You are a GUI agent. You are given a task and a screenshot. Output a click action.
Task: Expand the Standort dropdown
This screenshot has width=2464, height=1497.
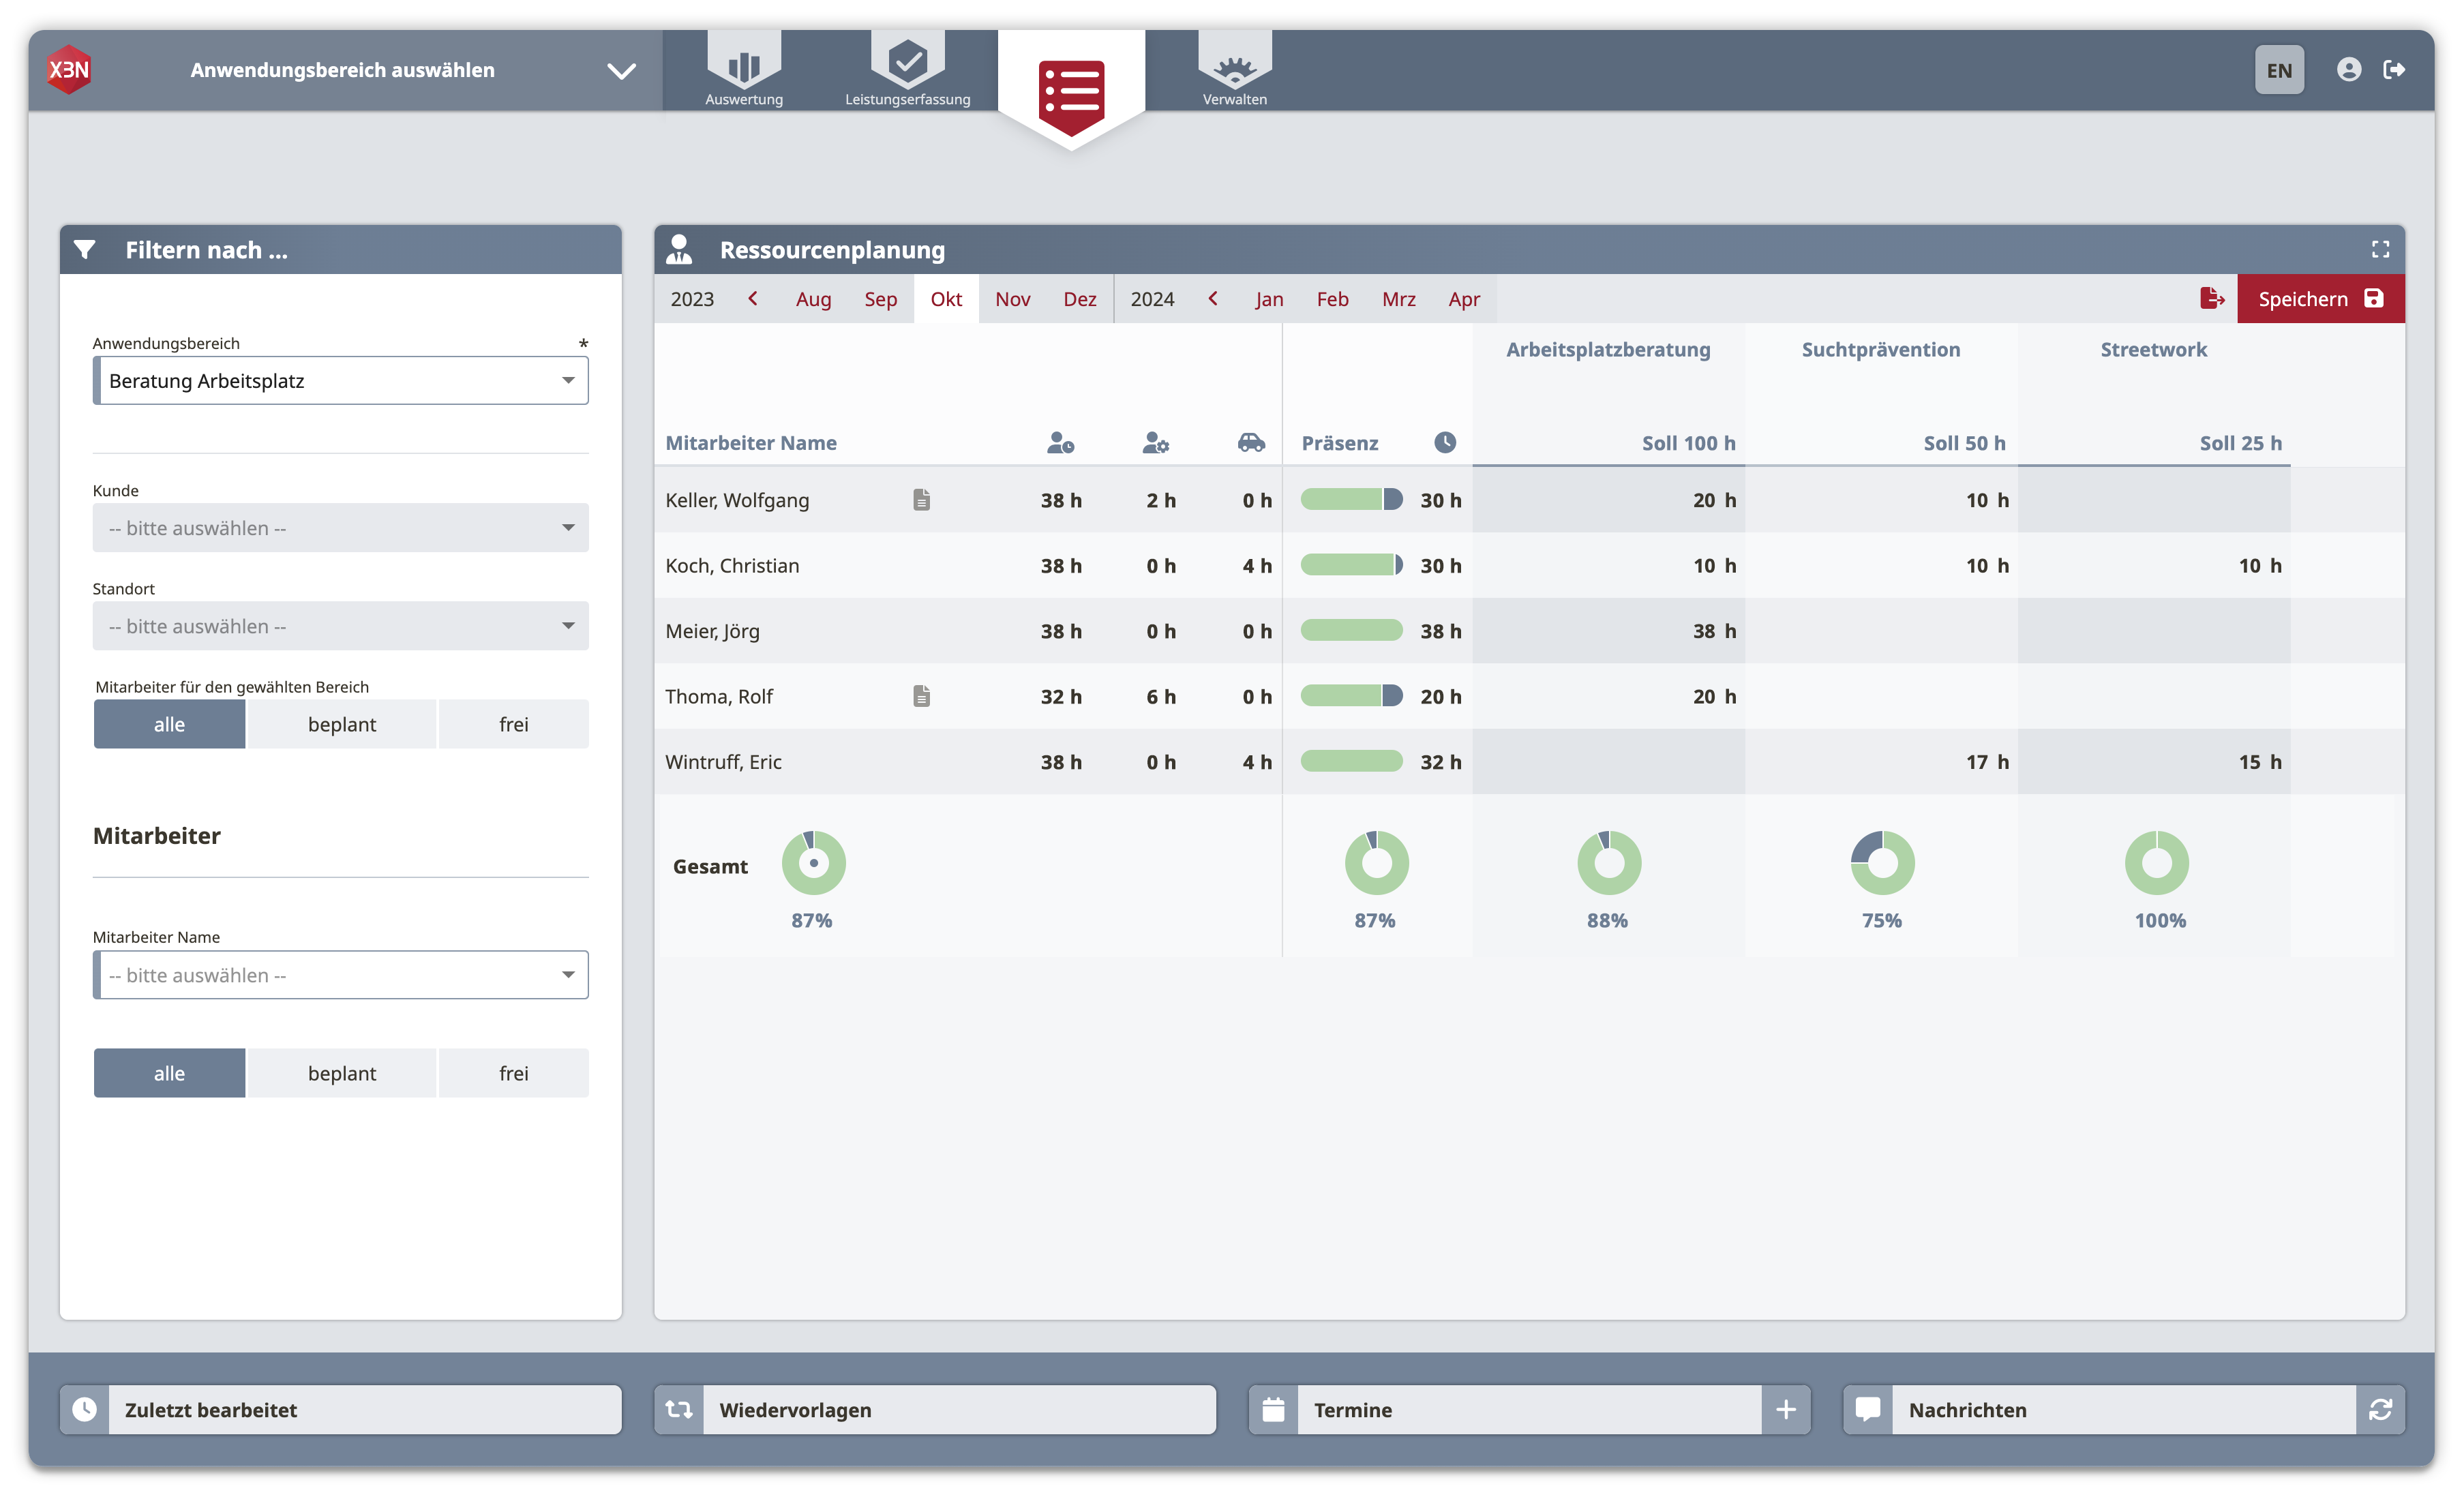(340, 626)
